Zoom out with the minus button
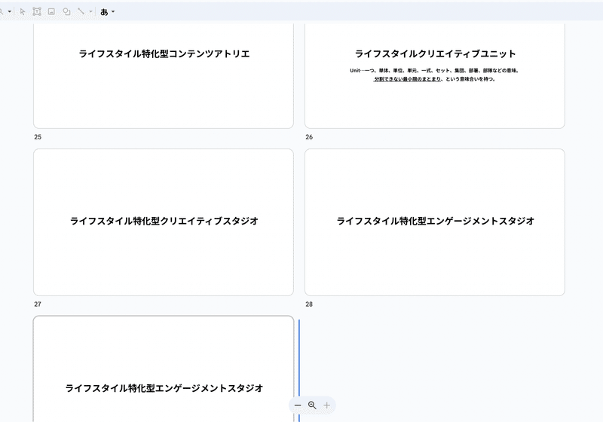Image resolution: width=603 pixels, height=422 pixels. 298,405
